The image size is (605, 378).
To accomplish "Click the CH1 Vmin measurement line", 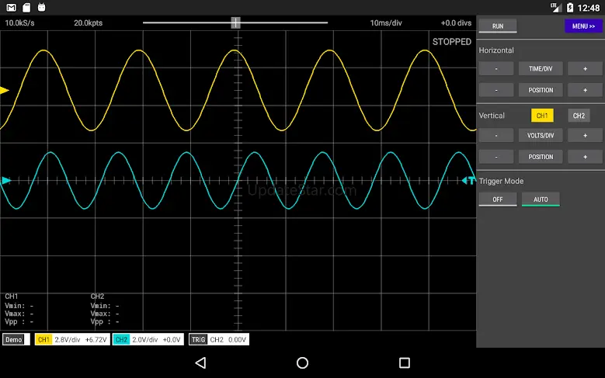I will (19, 306).
